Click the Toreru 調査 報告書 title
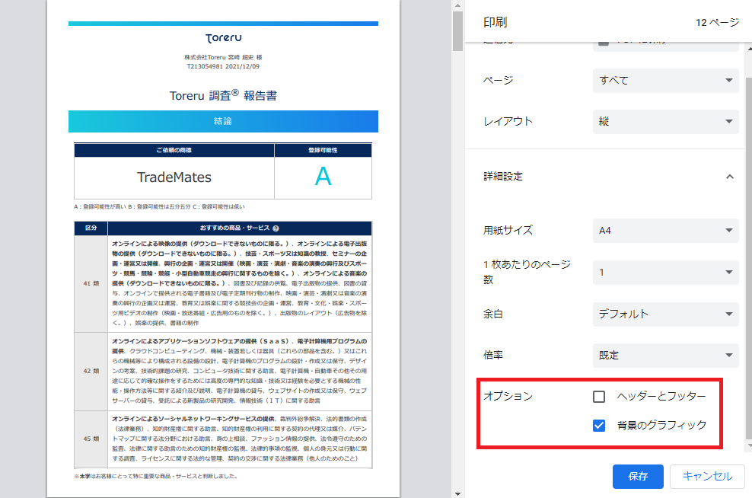 223,95
